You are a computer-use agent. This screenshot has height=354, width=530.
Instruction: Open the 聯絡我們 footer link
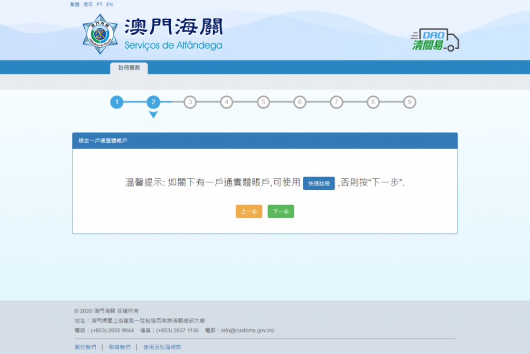point(120,347)
